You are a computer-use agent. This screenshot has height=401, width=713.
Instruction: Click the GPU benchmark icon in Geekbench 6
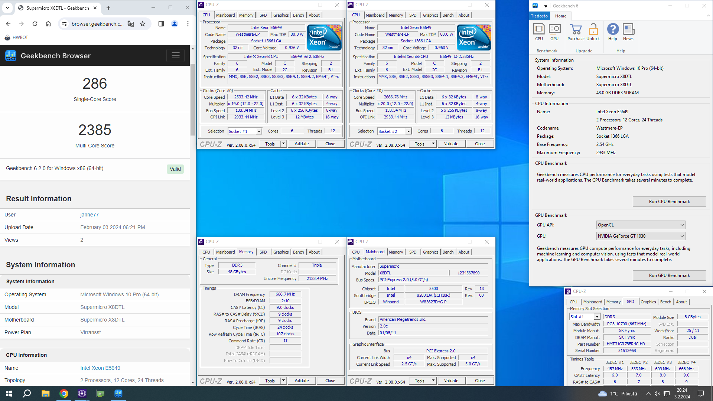pyautogui.click(x=554, y=32)
